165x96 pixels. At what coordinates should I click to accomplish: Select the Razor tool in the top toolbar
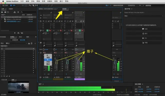click(x=33, y=5)
